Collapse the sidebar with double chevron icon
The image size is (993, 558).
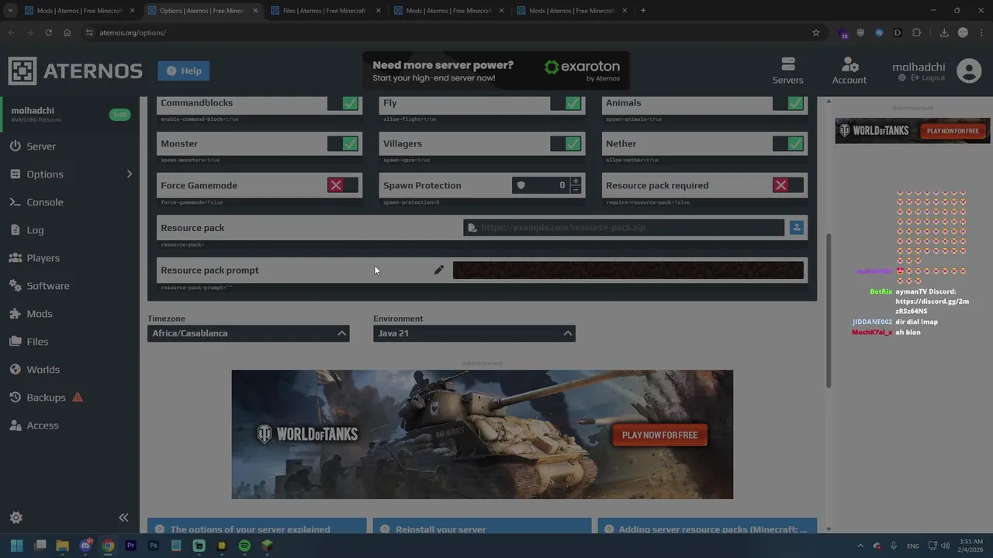123,518
